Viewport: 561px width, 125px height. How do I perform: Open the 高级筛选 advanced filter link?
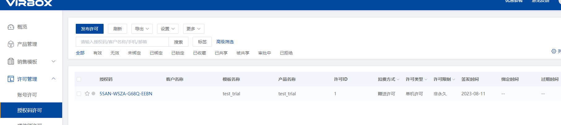[x=225, y=42]
